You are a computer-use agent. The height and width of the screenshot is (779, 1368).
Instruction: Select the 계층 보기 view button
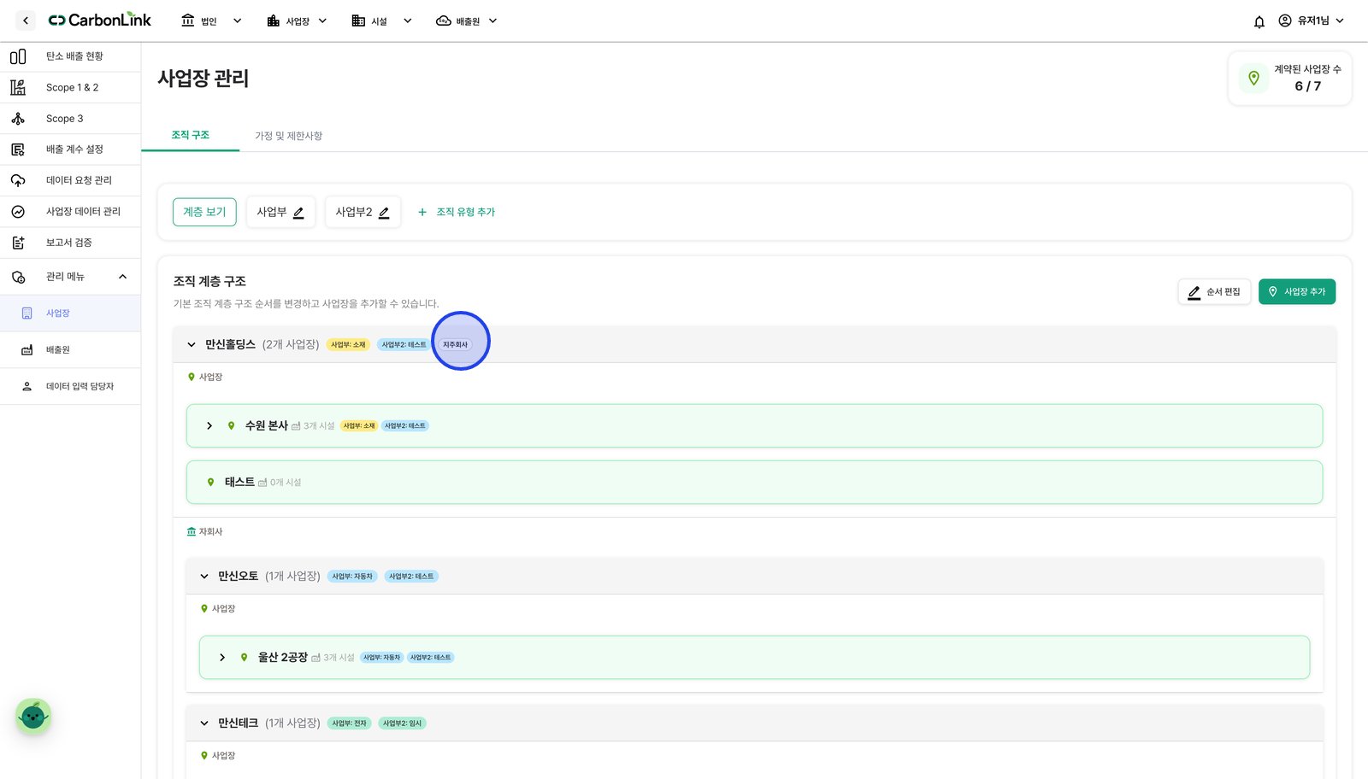point(204,212)
